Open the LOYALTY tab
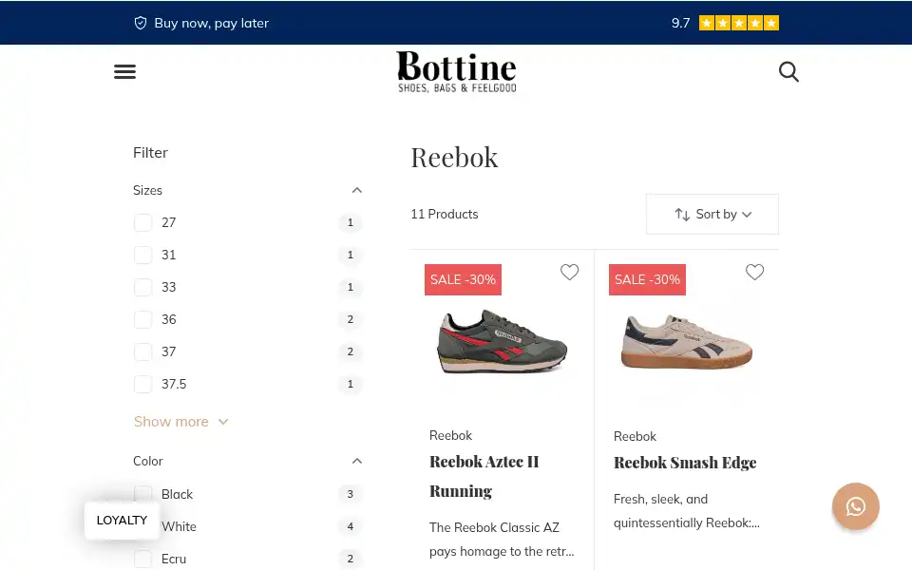 coord(122,520)
